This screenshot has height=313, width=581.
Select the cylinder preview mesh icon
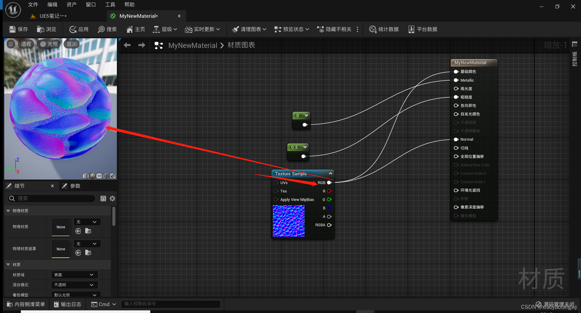(x=86, y=176)
